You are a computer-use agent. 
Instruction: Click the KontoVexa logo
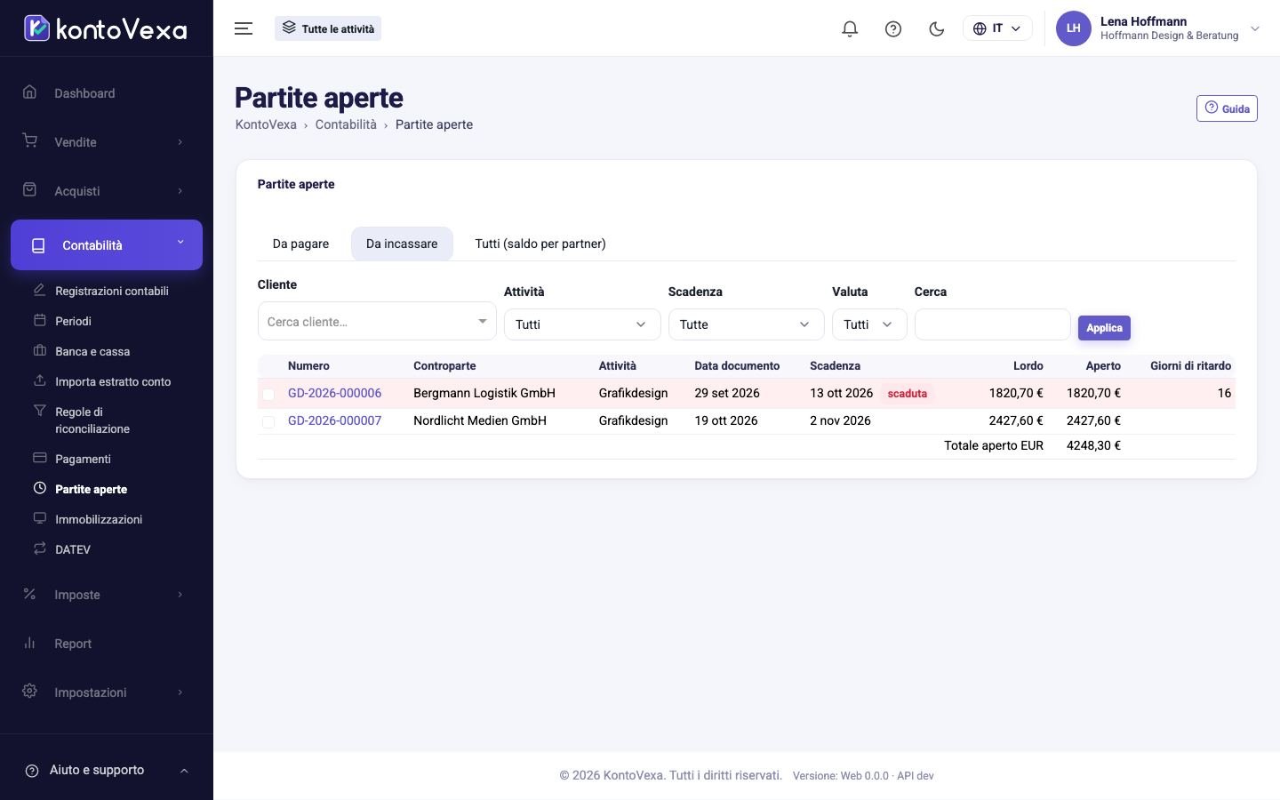tap(106, 28)
